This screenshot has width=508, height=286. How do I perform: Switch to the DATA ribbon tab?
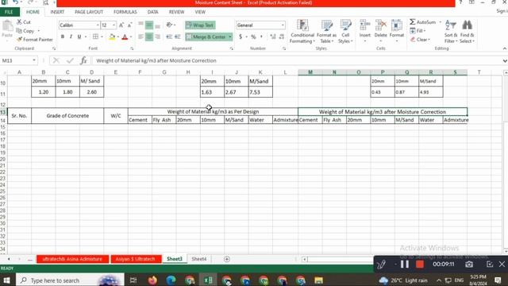[153, 12]
